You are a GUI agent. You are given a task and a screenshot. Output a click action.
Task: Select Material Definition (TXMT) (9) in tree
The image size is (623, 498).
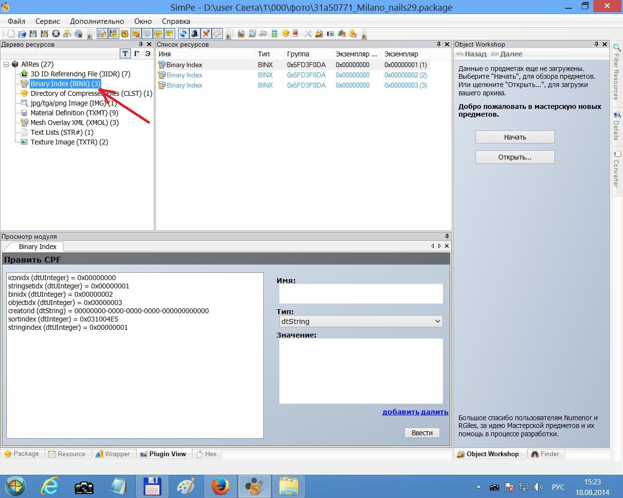click(x=74, y=113)
